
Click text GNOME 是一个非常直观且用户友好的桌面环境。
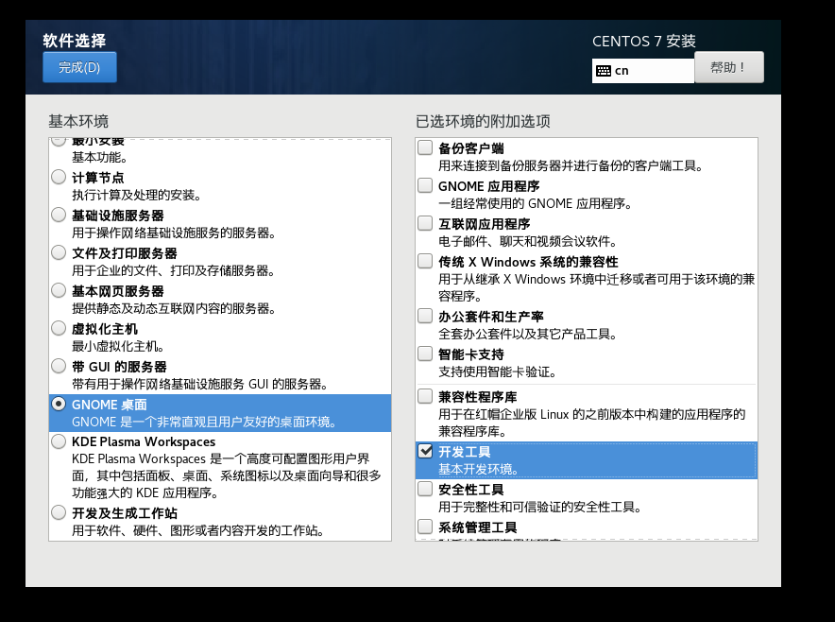(x=204, y=423)
